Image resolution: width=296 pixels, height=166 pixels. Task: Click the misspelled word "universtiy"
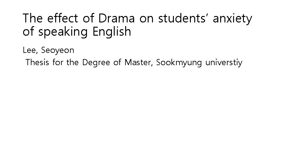point(223,63)
